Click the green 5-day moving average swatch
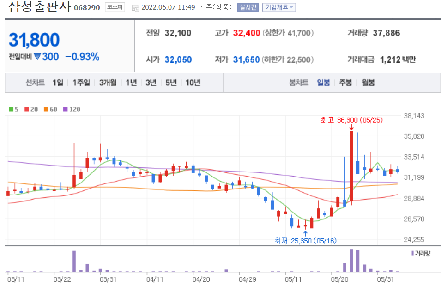Image resolution: width=441 pixels, height=284 pixels. pos(11,109)
